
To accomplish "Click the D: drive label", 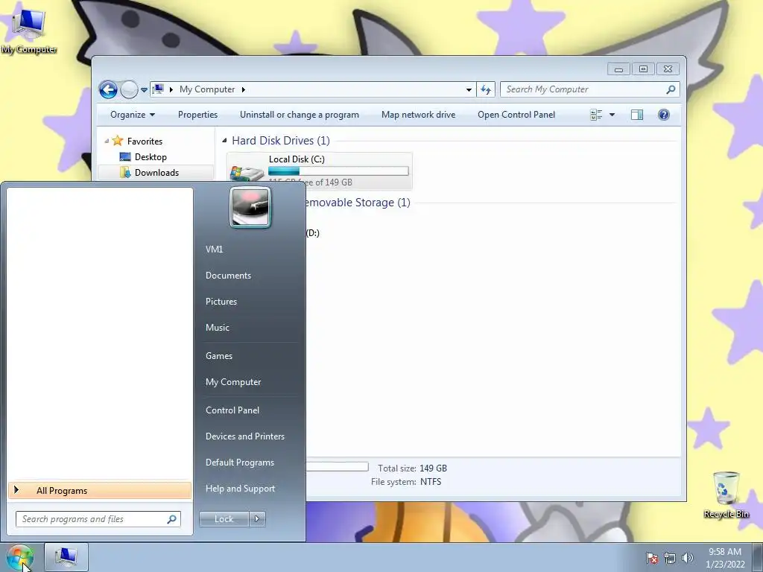I will click(x=313, y=233).
